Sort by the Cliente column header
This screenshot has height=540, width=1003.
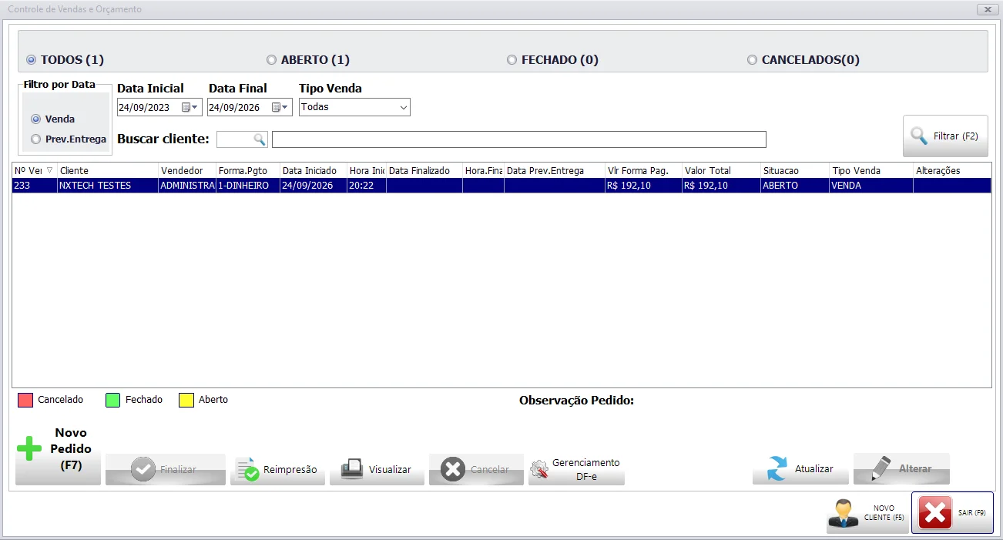pyautogui.click(x=108, y=170)
